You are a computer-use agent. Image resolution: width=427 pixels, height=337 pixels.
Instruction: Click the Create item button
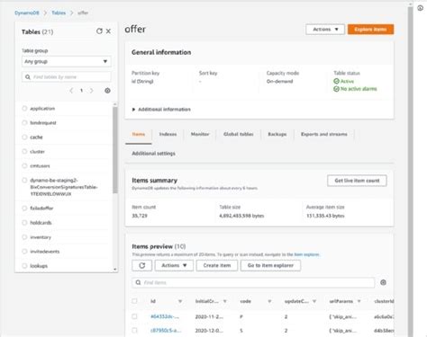click(217, 265)
